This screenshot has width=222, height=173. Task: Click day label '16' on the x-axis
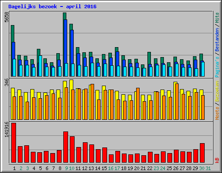tap(111, 168)
